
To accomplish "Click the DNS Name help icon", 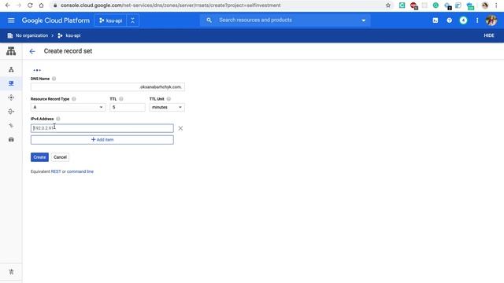I will click(54, 79).
